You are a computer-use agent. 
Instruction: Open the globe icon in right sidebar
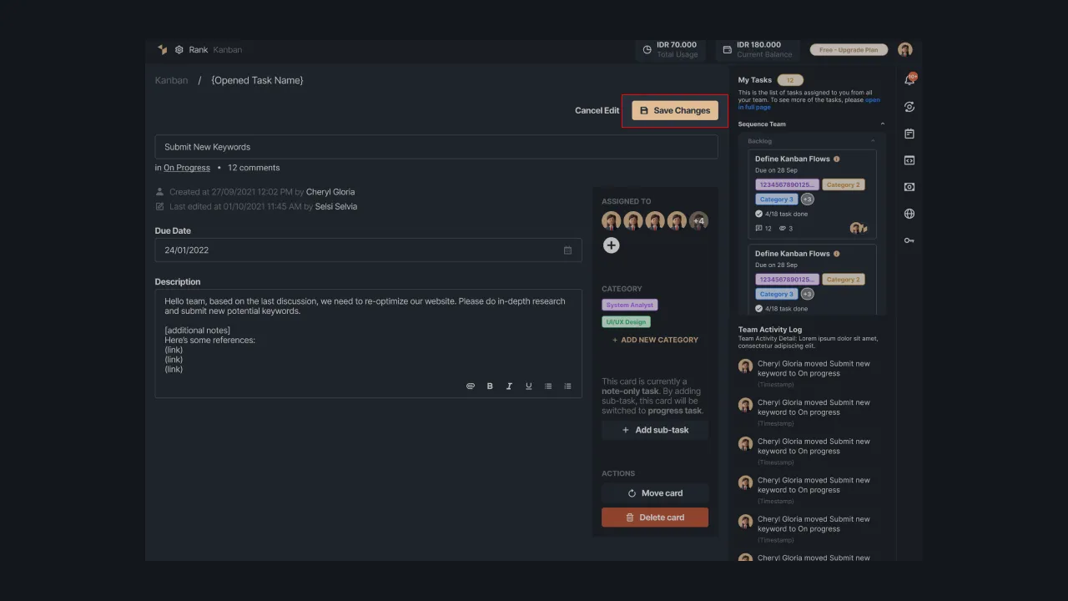(x=909, y=214)
